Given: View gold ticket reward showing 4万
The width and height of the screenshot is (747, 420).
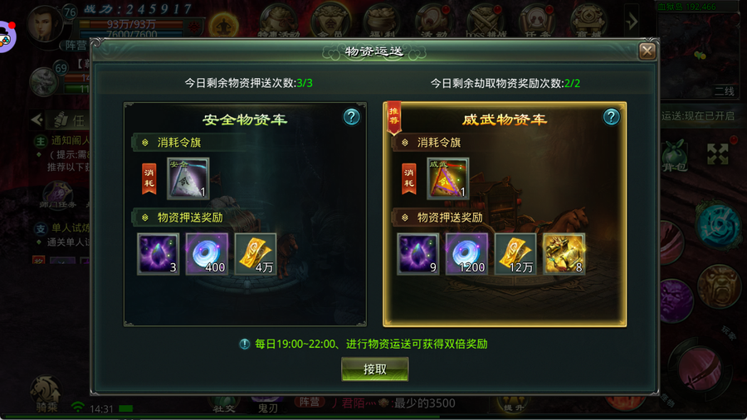Looking at the screenshot, I should click(x=256, y=254).
